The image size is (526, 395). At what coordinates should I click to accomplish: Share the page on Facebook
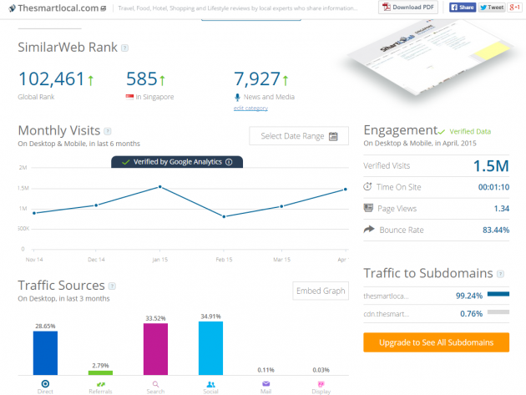tap(462, 8)
